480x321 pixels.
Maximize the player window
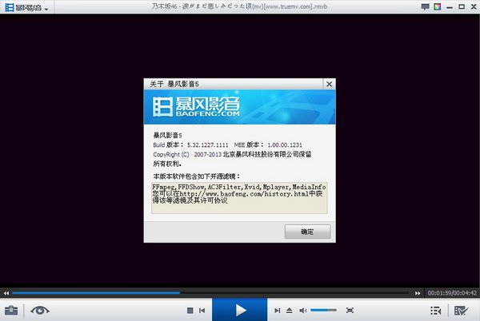click(x=462, y=6)
